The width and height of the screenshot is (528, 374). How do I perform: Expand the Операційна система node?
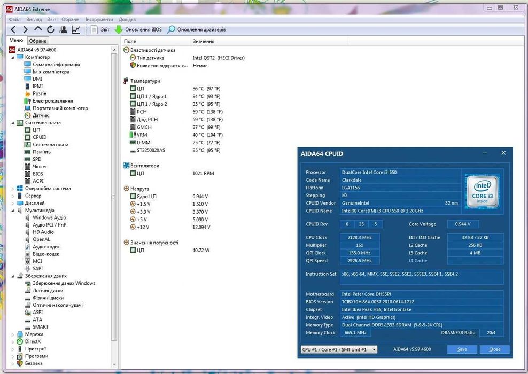(x=13, y=189)
